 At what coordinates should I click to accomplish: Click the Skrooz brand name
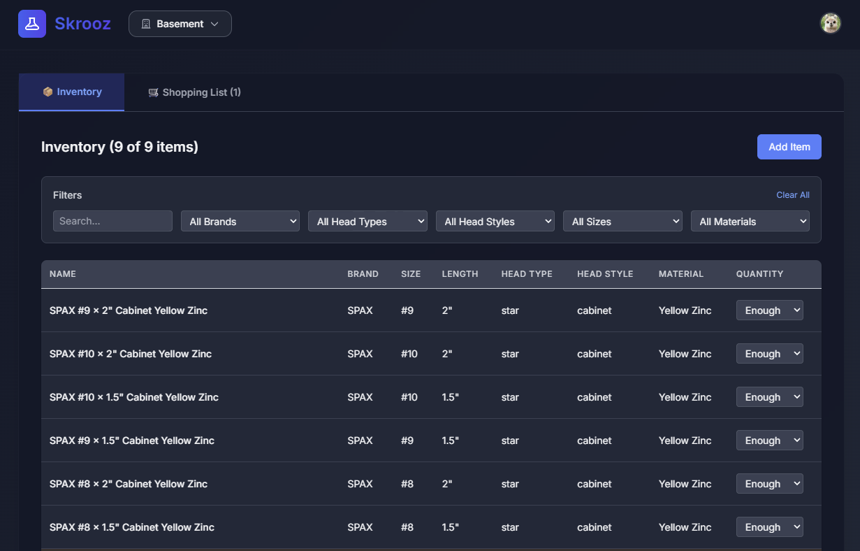pyautogui.click(x=82, y=24)
